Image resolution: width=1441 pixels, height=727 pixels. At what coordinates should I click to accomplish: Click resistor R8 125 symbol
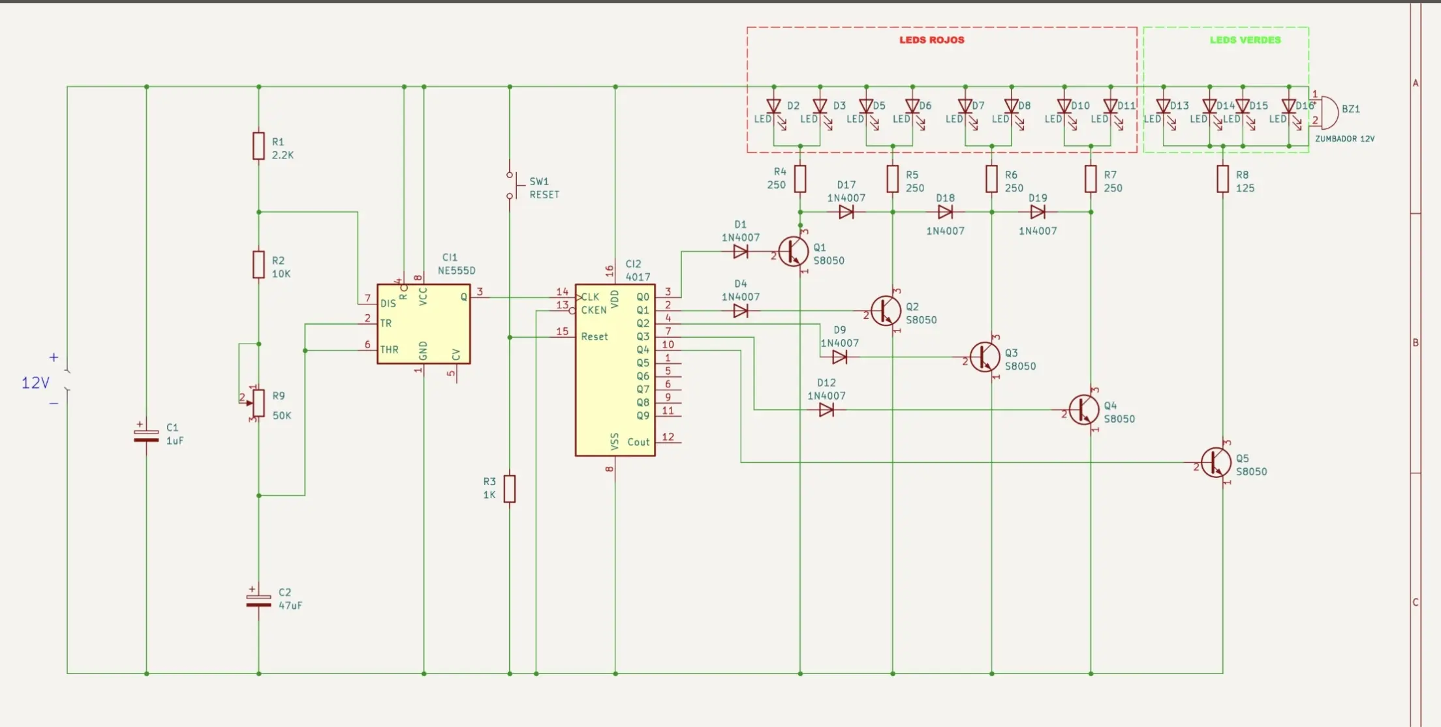tap(1222, 179)
